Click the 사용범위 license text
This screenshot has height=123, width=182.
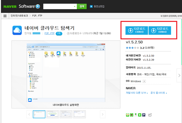[x=152, y=74]
